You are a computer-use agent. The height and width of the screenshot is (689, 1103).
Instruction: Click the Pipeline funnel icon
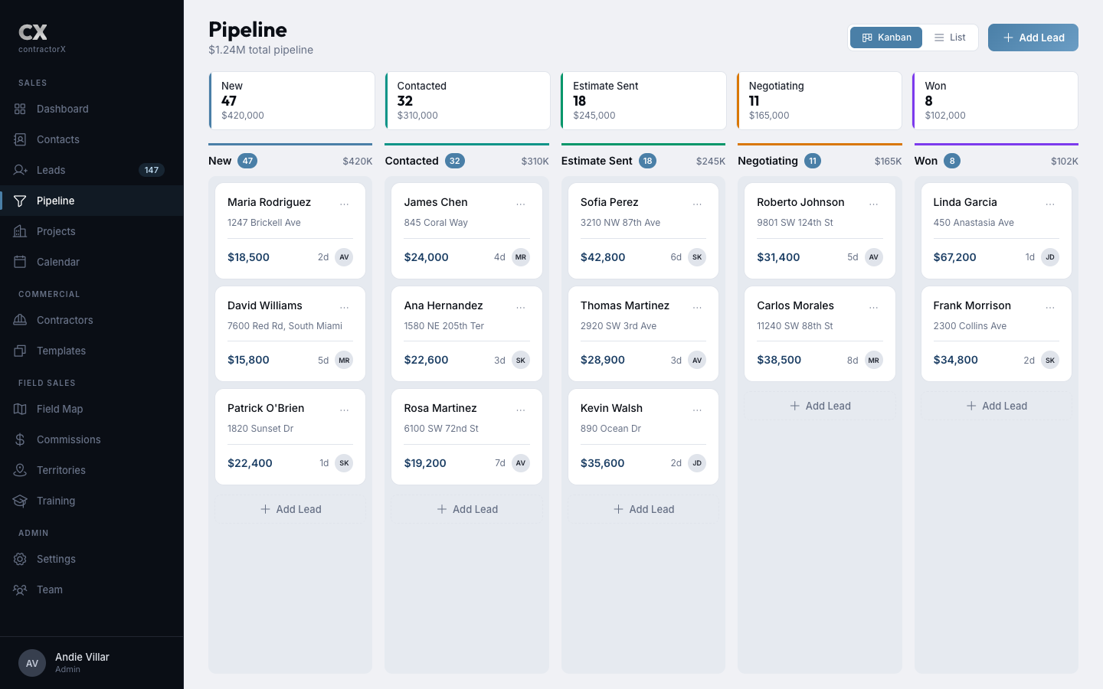pos(20,201)
